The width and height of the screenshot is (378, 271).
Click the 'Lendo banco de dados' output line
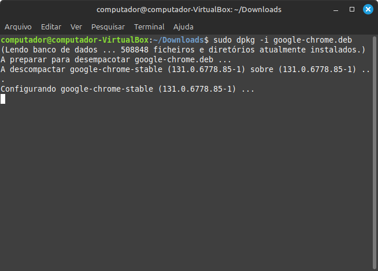(183, 50)
